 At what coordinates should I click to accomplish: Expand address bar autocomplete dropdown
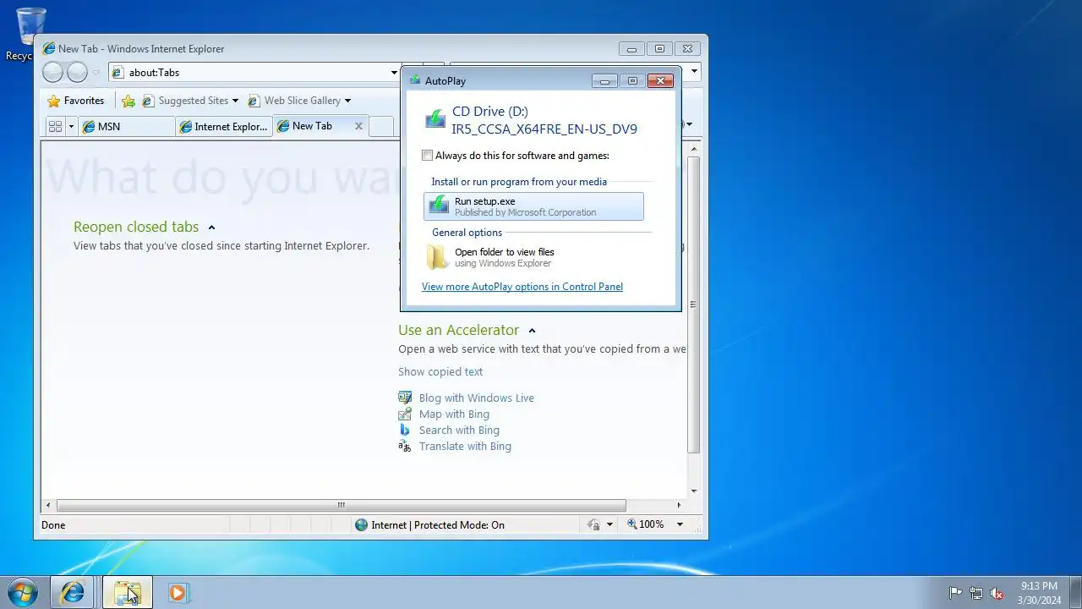click(394, 73)
